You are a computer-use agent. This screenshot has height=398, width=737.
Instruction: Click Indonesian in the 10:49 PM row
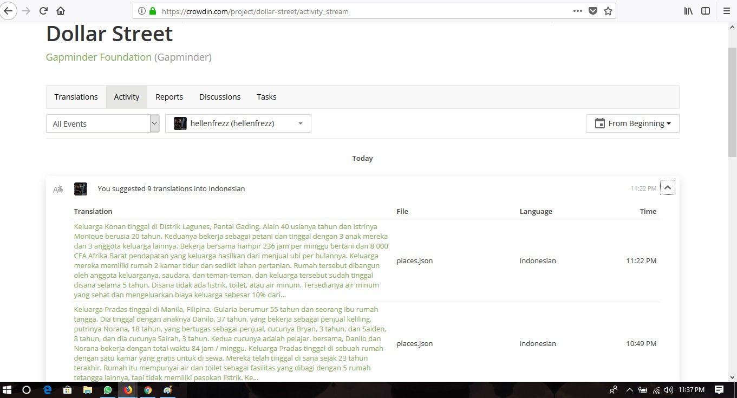pos(538,343)
